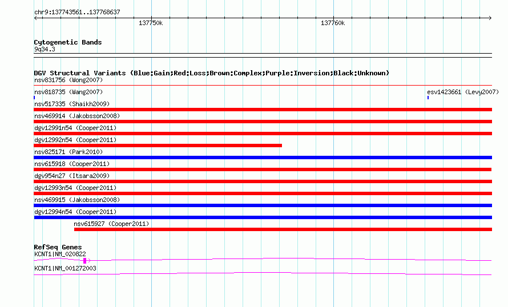The width and height of the screenshot is (508, 307).
Task: Open variant nsv818735 (Wang2007) label
Action: point(68,92)
